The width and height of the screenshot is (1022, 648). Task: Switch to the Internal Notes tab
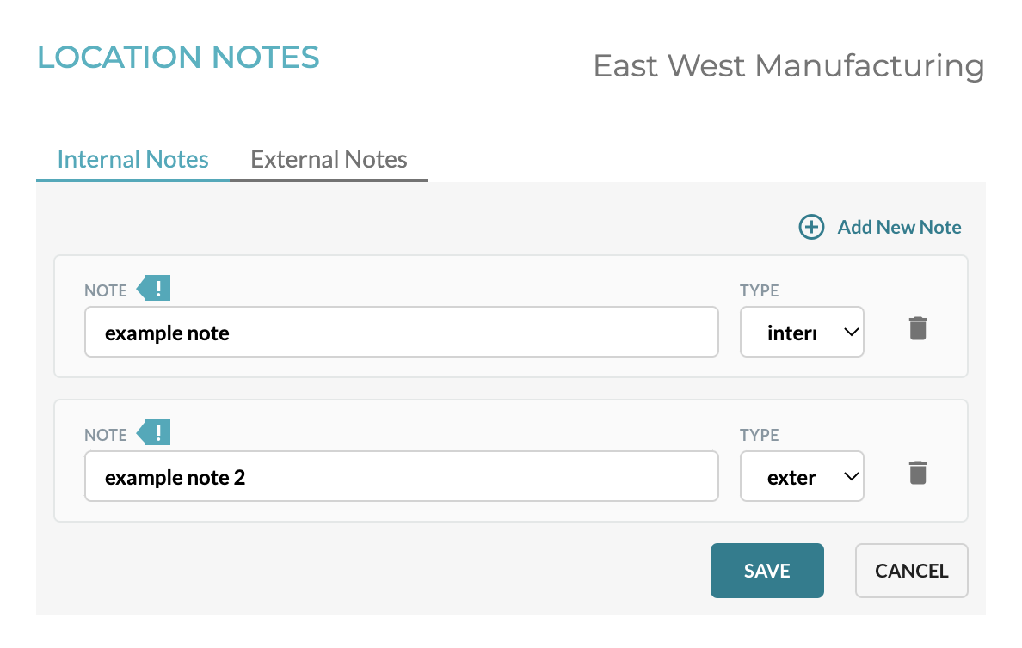pyautogui.click(x=133, y=160)
